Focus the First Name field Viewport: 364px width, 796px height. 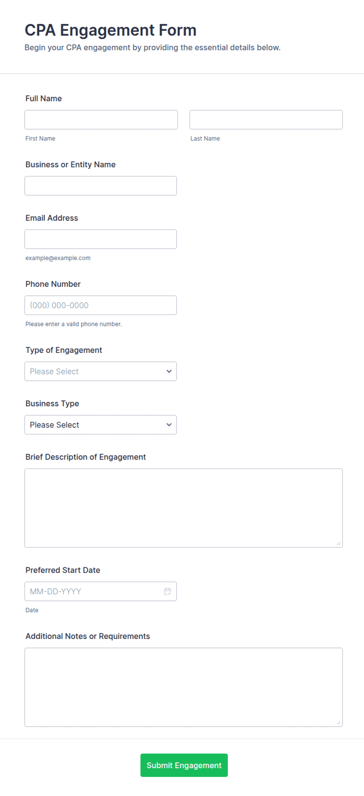click(101, 119)
